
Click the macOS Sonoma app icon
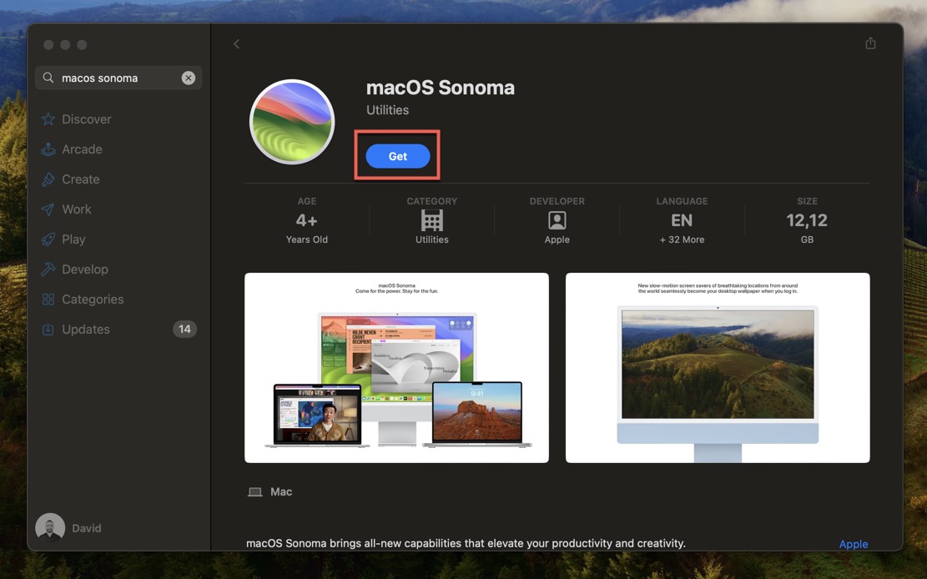tap(292, 122)
